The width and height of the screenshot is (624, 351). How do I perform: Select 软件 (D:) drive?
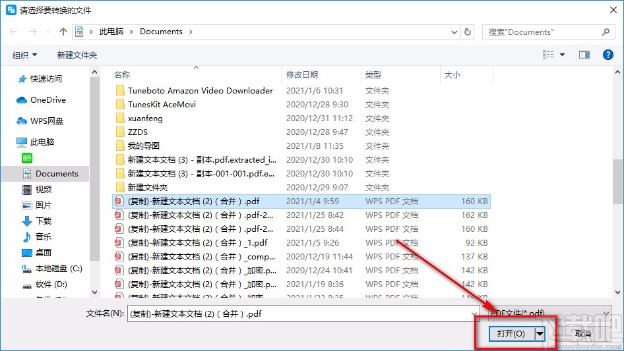45,284
